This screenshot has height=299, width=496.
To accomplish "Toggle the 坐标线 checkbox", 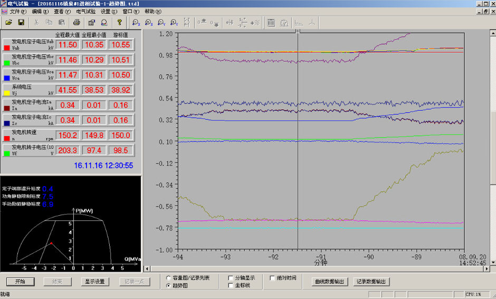I will coord(231,285).
